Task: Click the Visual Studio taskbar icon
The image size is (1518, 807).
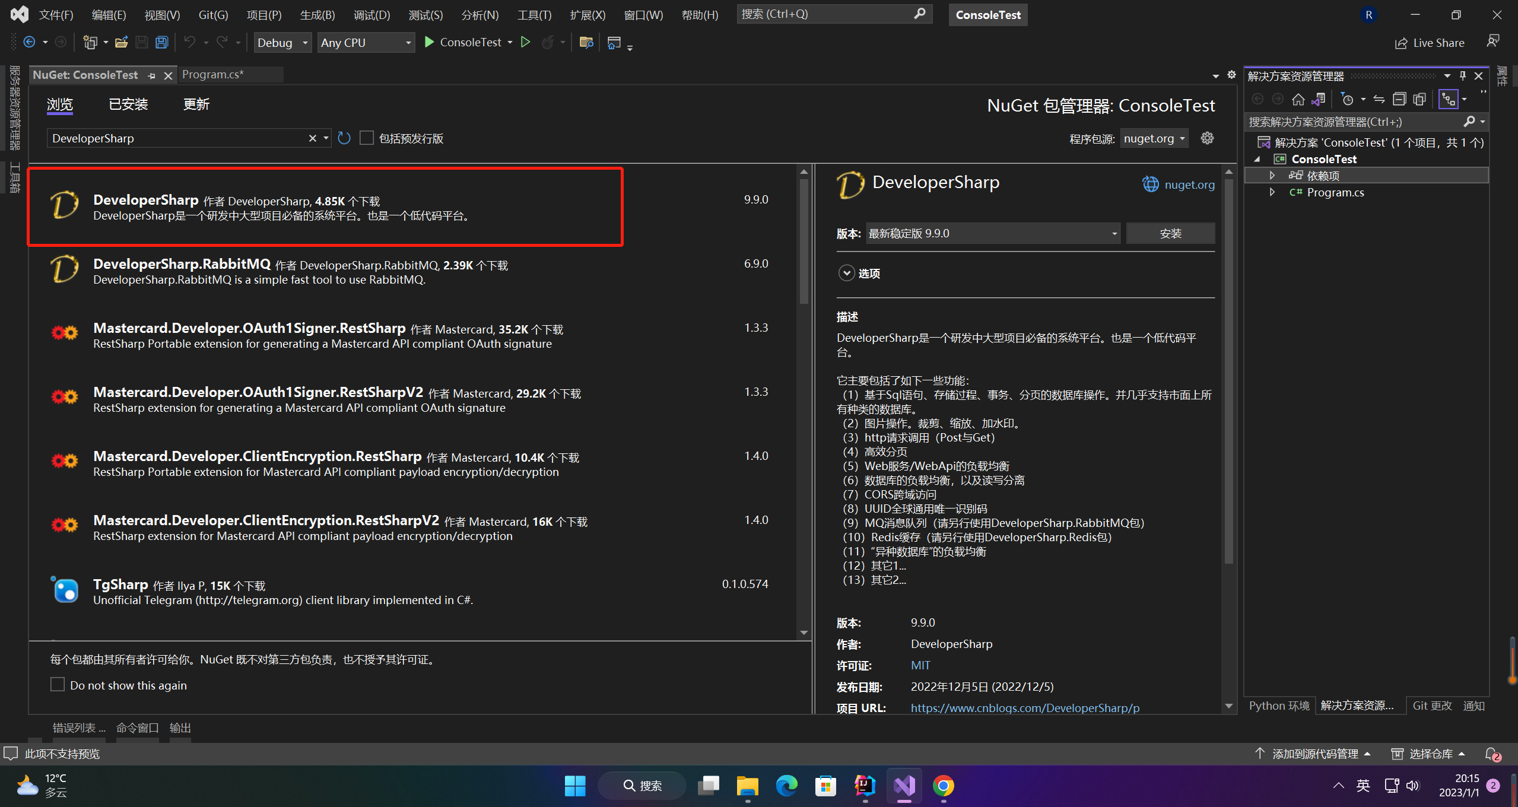Action: coord(904,786)
